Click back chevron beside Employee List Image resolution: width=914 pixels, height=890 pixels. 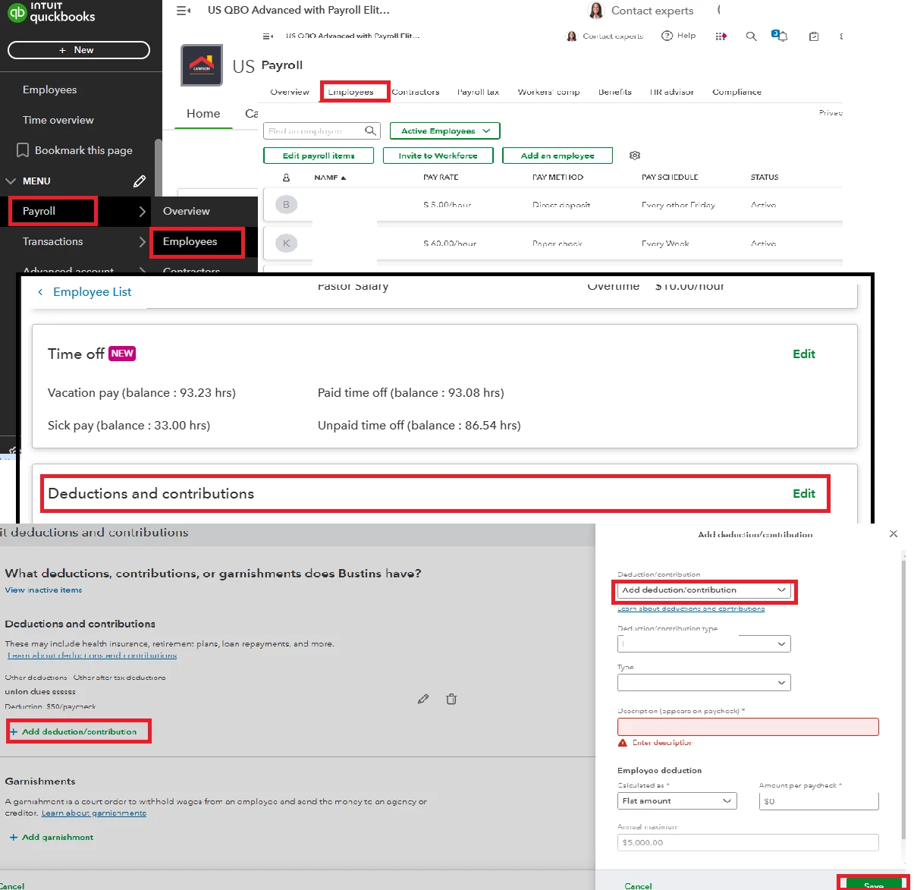pyautogui.click(x=40, y=292)
